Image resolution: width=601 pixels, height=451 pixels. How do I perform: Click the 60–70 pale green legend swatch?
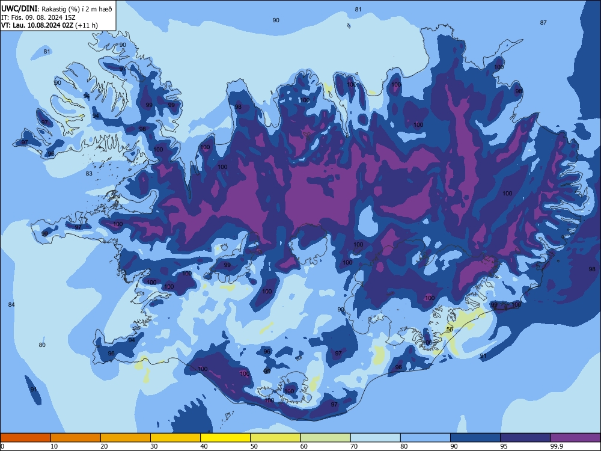(325, 438)
